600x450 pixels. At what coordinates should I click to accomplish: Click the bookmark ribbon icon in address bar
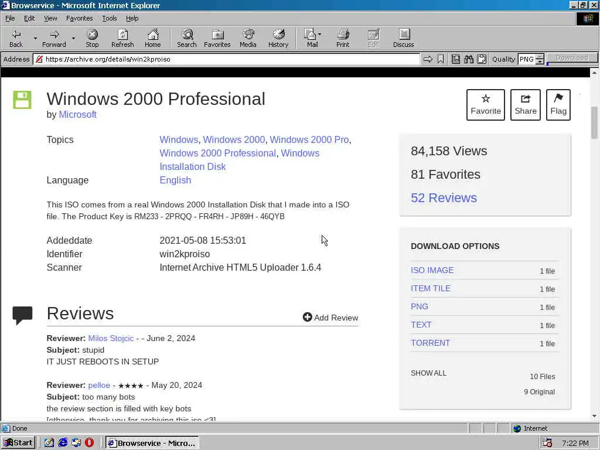point(441,59)
